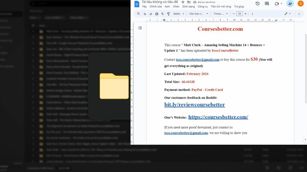The width and height of the screenshot is (307, 172).
Task: Show comments panel icon
Action: (x=267, y=3)
